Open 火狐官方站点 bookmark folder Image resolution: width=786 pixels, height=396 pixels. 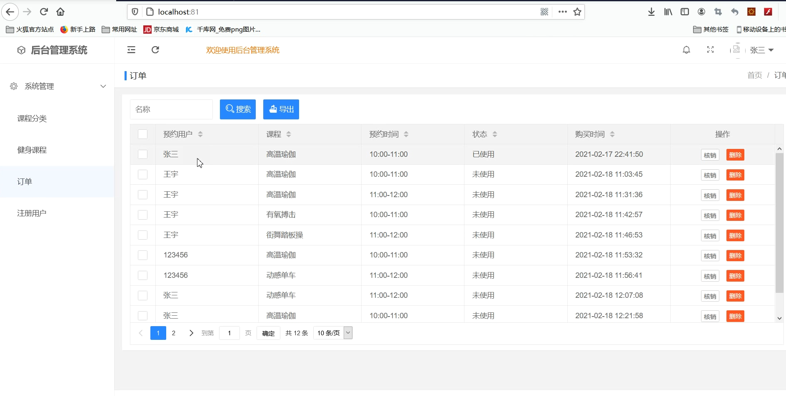(x=30, y=29)
